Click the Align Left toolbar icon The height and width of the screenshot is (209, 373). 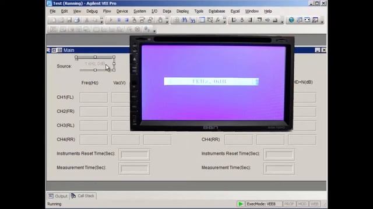click(x=234, y=20)
